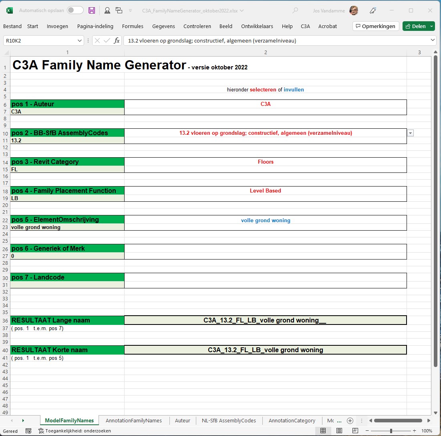Toggle Automatisch opslaan switch
The height and width of the screenshot is (436, 441).
(75, 10)
